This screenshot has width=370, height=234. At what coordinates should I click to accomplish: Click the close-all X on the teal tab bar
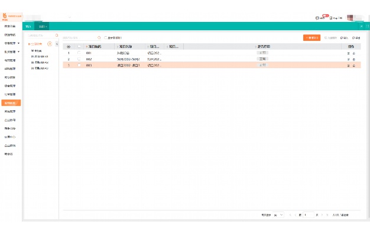click(361, 26)
